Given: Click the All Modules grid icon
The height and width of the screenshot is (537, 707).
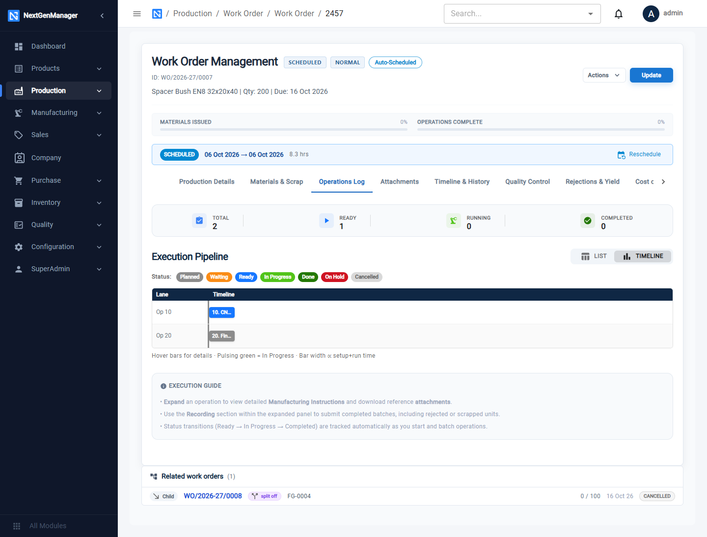Looking at the screenshot, I should 17,526.
